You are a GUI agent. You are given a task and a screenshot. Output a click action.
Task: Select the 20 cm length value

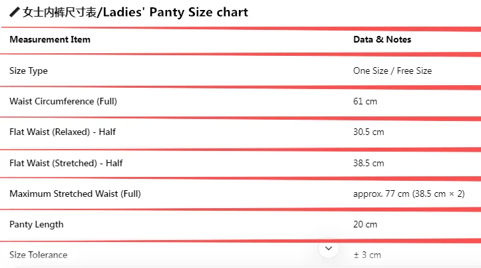point(365,224)
